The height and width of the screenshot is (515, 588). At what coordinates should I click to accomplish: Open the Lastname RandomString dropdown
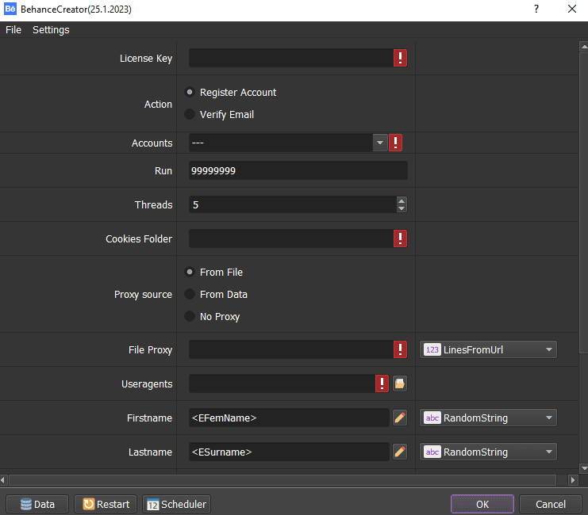pos(488,452)
